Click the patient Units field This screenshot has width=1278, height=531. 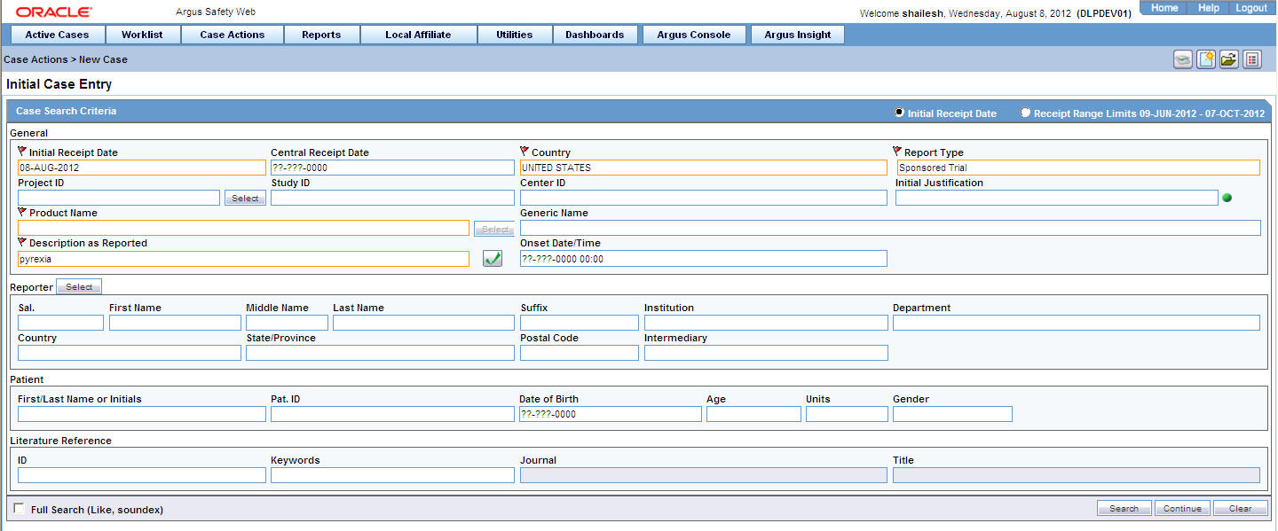coord(847,414)
